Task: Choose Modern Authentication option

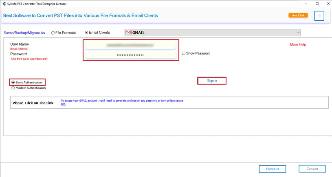Action: click(29, 88)
